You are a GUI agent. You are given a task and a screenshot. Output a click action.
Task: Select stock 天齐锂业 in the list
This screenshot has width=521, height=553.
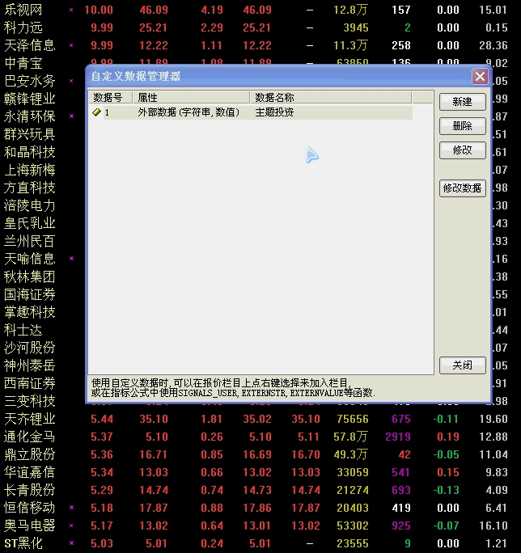(30, 419)
